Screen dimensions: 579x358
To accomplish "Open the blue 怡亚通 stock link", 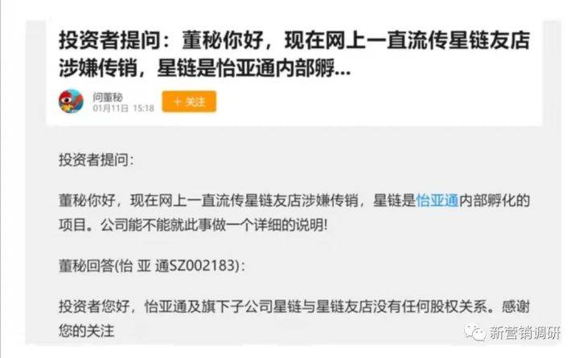I will click(437, 201).
